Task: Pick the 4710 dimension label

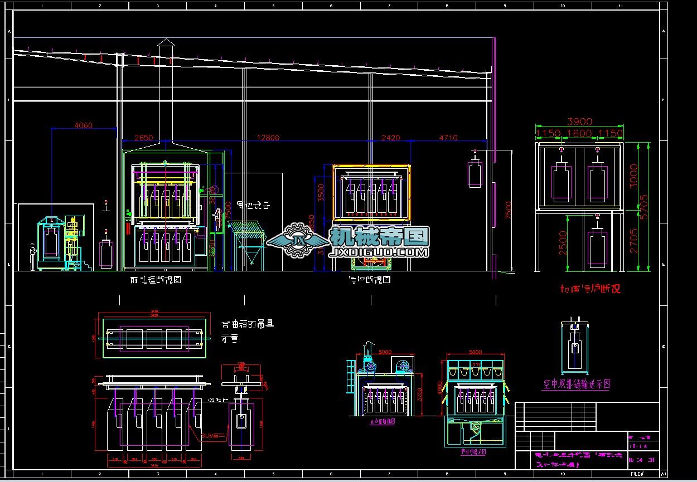Action: tap(448, 138)
